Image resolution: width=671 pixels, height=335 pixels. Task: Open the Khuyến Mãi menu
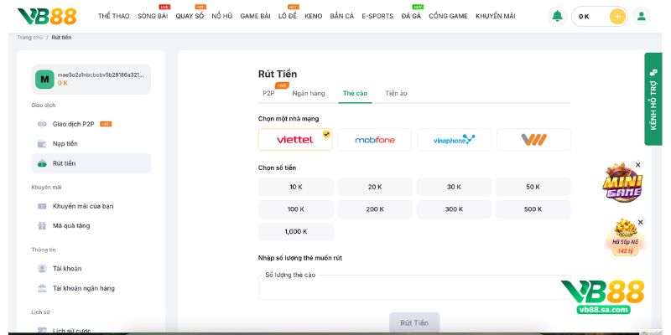coord(496,16)
